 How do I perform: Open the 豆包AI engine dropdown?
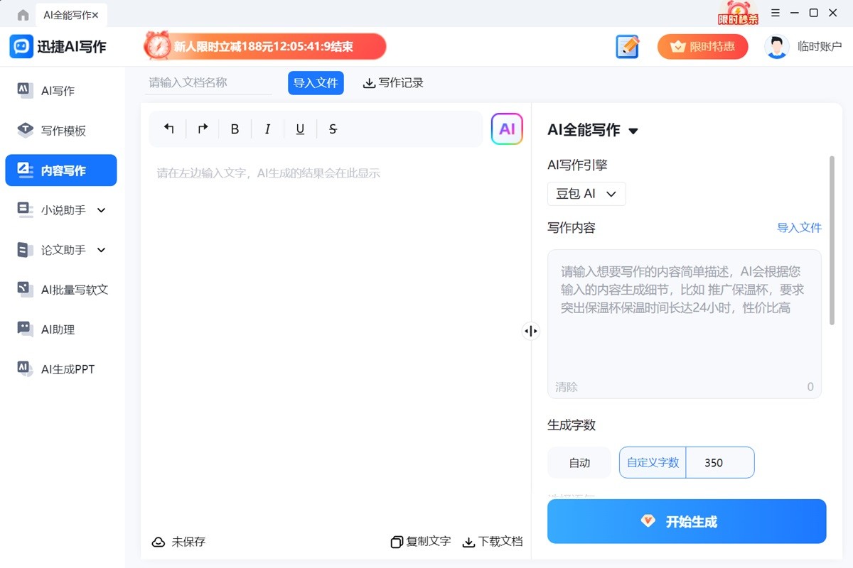[x=586, y=193]
